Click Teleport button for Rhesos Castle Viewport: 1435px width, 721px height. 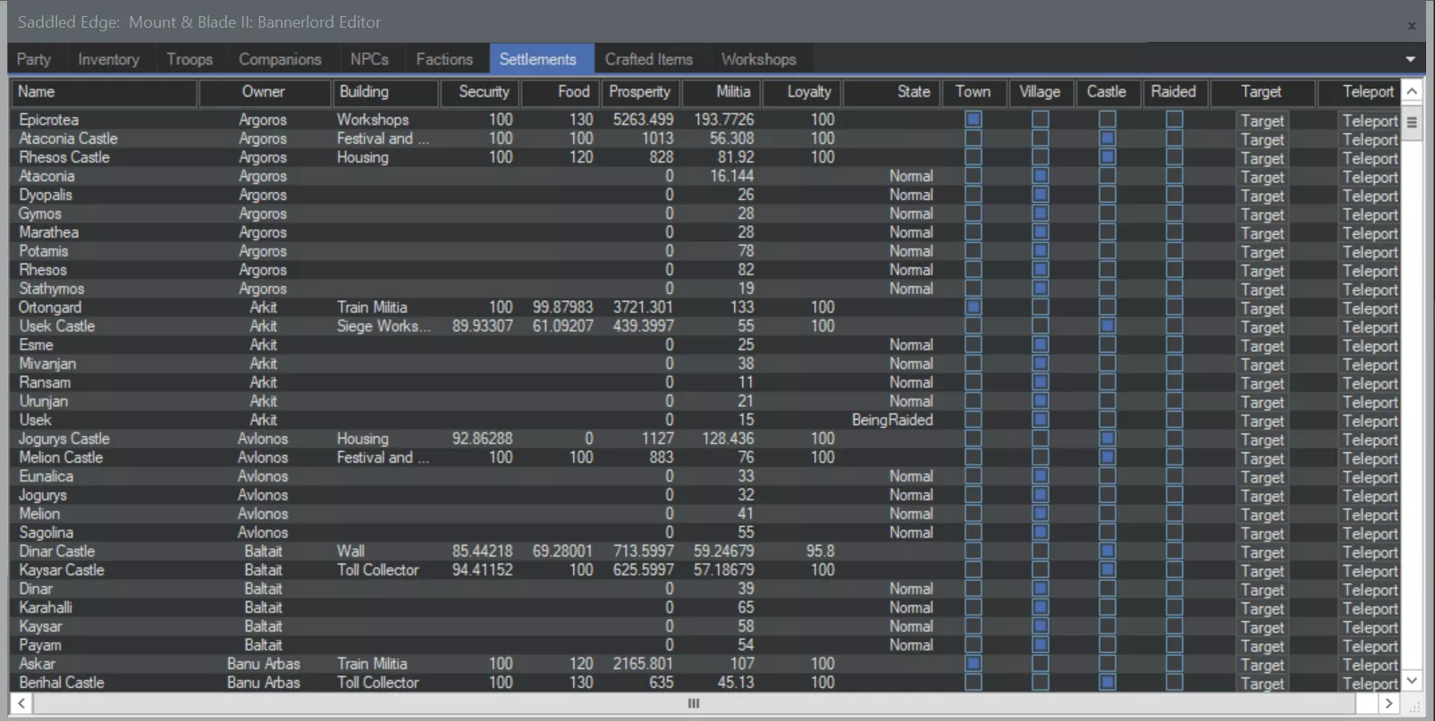pos(1369,158)
